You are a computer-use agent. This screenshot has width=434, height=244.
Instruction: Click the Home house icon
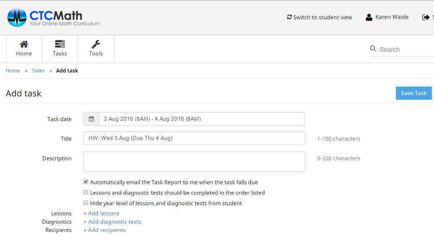[24, 44]
